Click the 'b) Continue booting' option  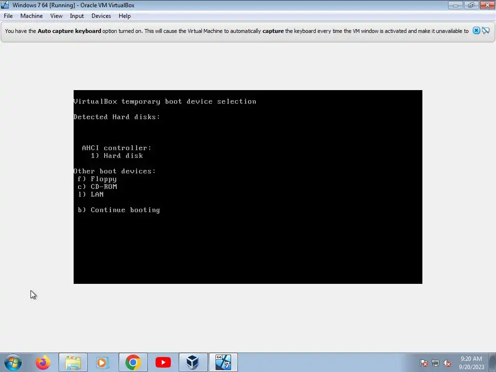coord(119,210)
